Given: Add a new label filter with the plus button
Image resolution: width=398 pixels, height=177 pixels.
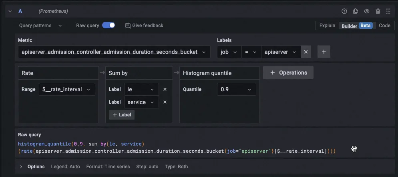Looking at the screenshot, I should point(324,52).
